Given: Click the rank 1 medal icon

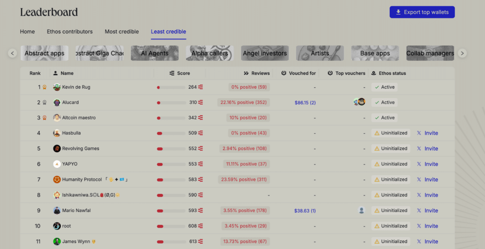Looking at the screenshot, I should [x=45, y=87].
